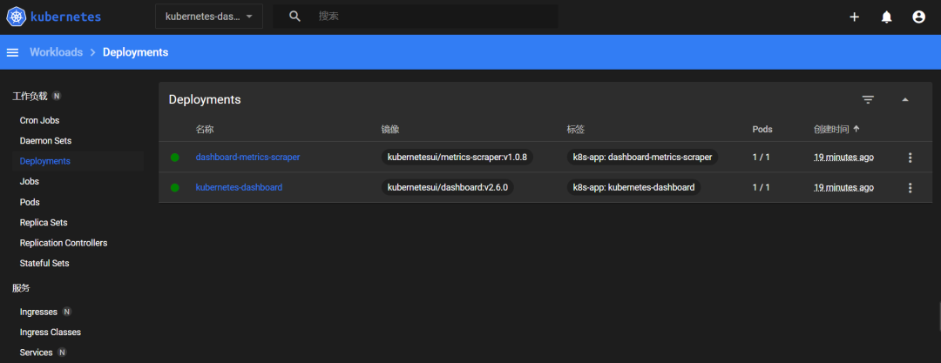Open the kubernetes-das... namespace dropdown
This screenshot has height=363, width=941.
[x=209, y=17]
